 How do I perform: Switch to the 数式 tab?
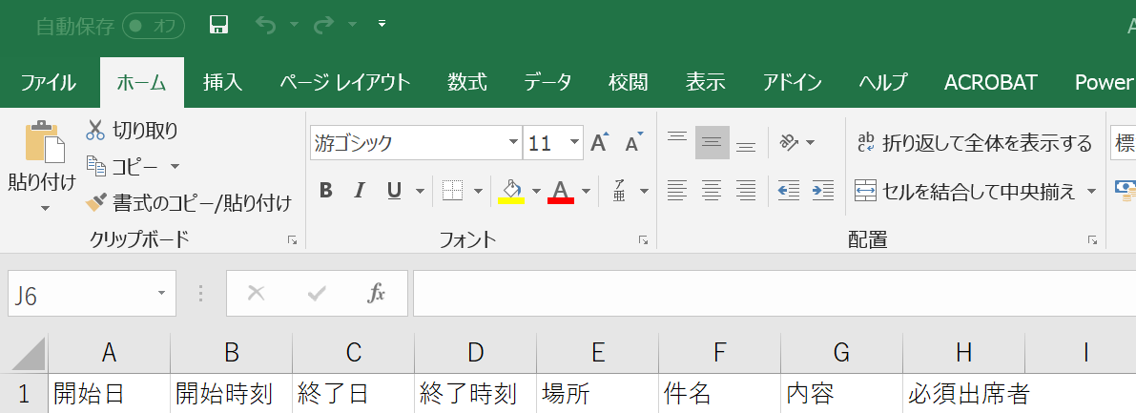coord(467,83)
